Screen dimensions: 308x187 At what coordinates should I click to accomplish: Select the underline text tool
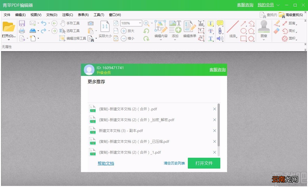click(x=211, y=38)
